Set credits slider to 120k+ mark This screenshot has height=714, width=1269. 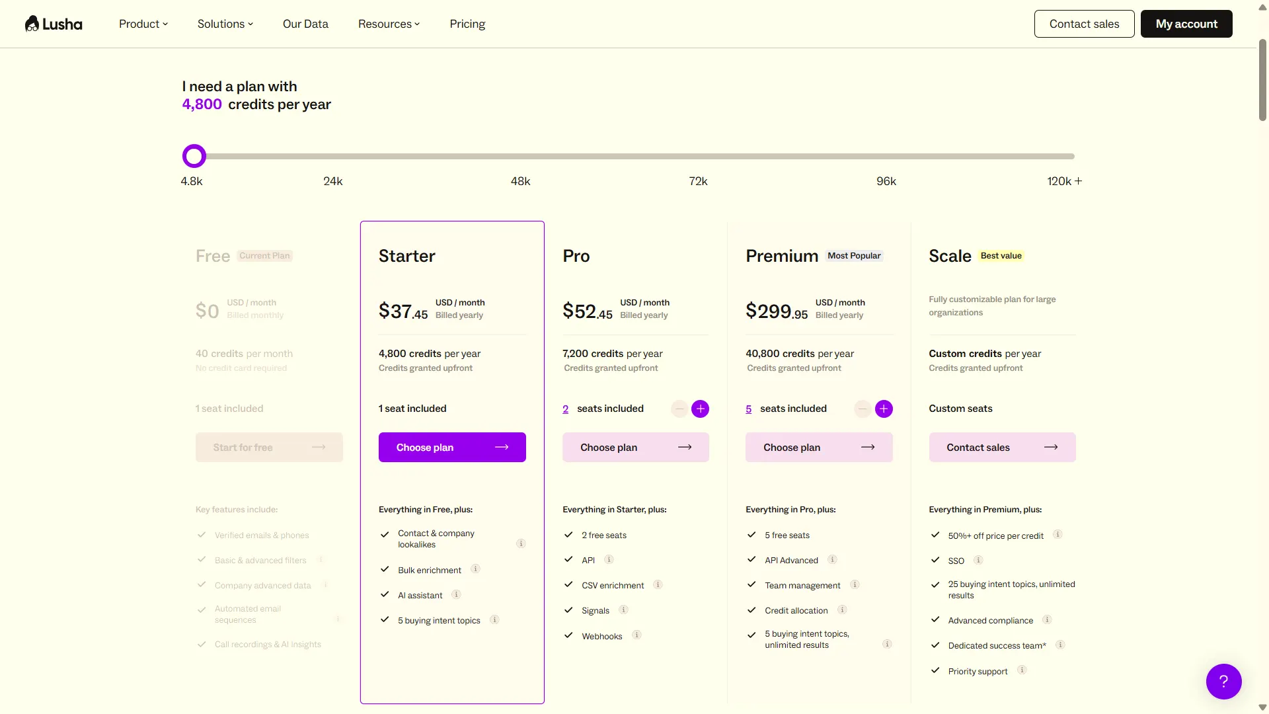(x=1064, y=181)
